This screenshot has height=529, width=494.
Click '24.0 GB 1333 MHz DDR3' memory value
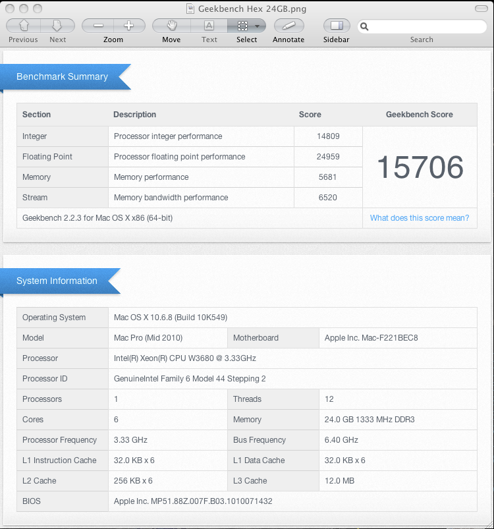coord(370,420)
